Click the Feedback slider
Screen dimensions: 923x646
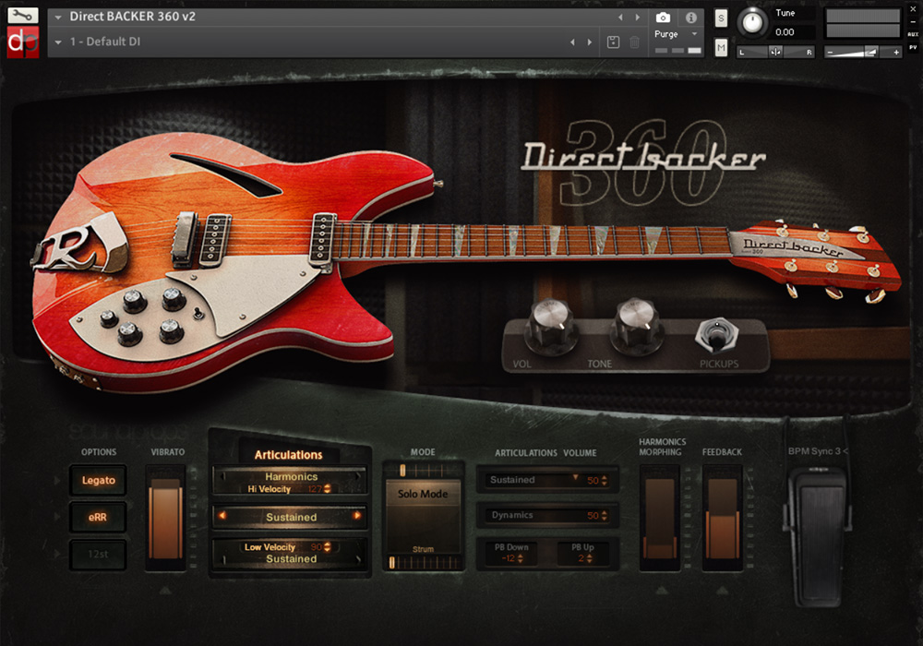pos(723,518)
